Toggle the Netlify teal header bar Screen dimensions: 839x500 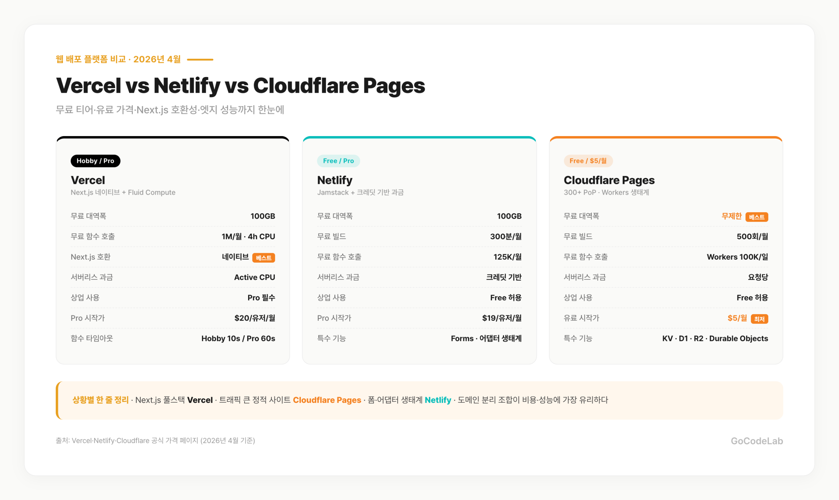tap(419, 138)
